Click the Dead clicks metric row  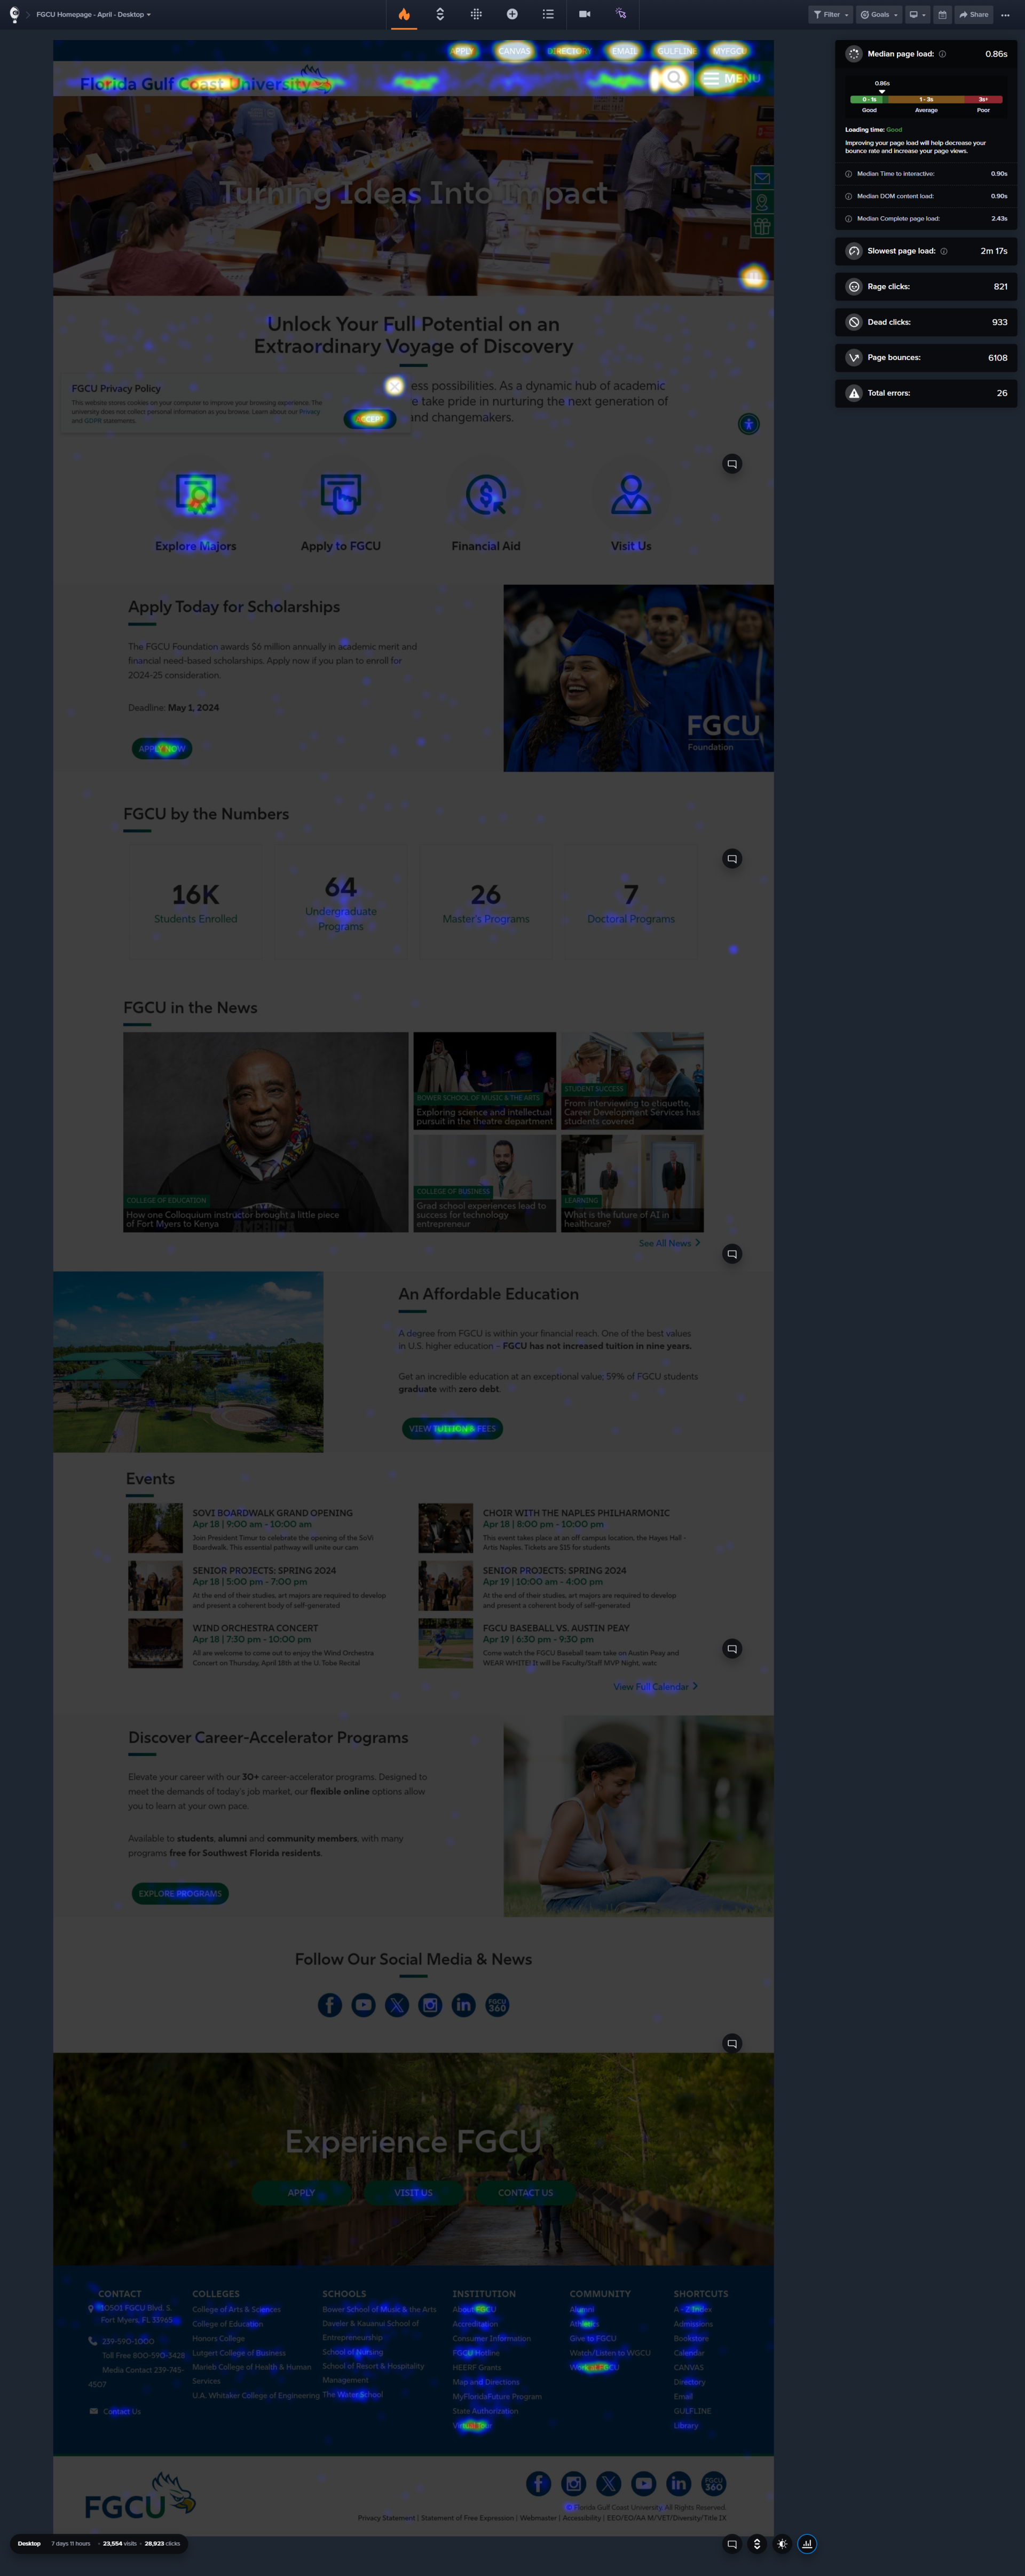click(x=926, y=322)
